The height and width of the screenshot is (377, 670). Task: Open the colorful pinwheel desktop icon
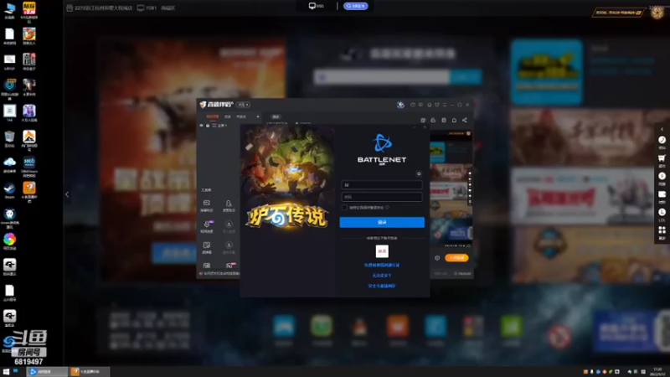[x=9, y=241]
